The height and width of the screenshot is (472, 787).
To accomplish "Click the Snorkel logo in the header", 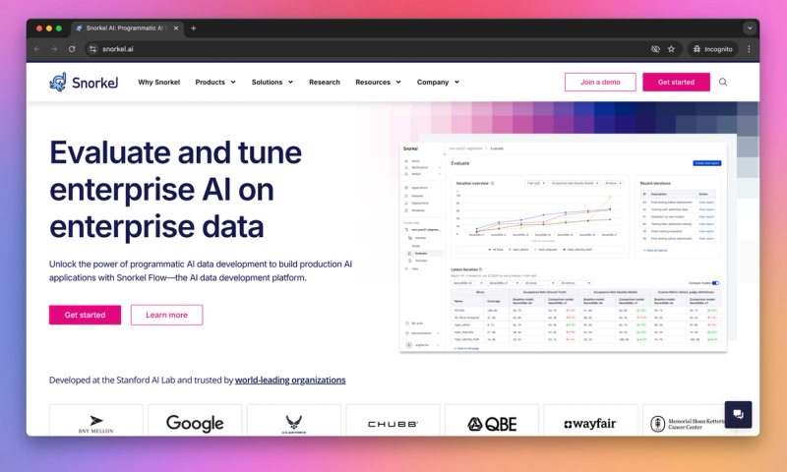I will click(84, 83).
